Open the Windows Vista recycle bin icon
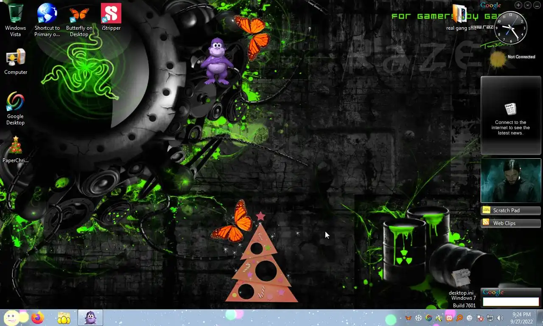The image size is (543, 326). [x=15, y=20]
